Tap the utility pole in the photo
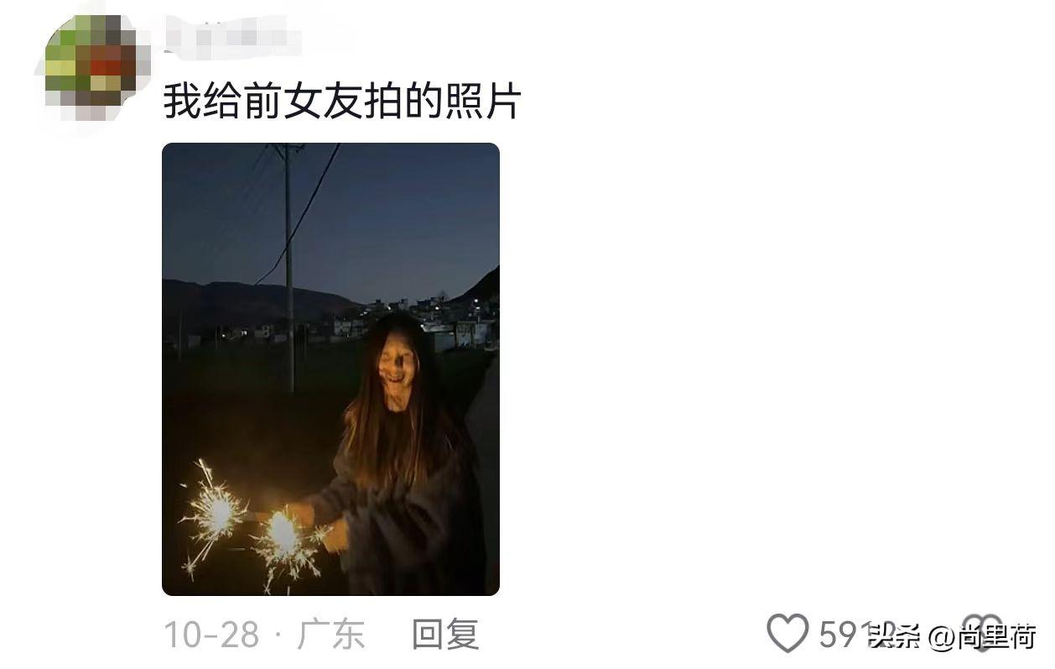1055x669 pixels. [x=288, y=267]
